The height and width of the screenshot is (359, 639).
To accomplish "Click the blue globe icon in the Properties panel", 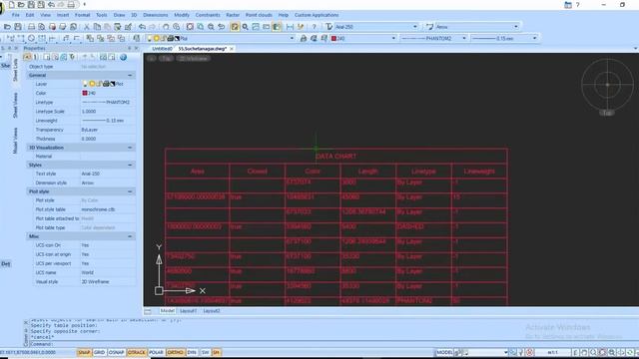I will 123,57.
